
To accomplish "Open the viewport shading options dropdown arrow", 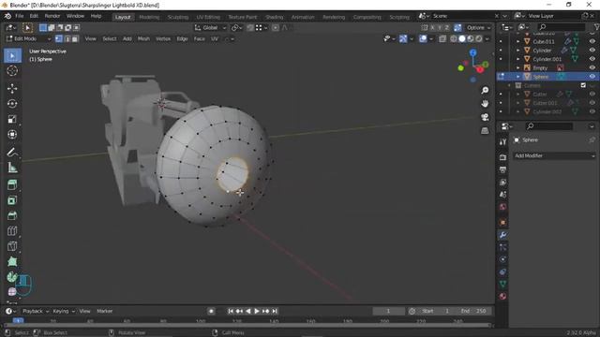I will [487, 38].
